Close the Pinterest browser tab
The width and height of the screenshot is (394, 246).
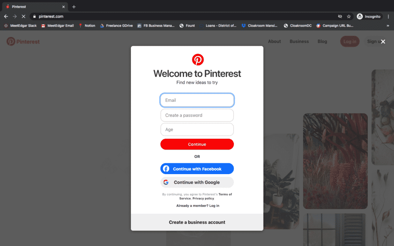[63, 7]
